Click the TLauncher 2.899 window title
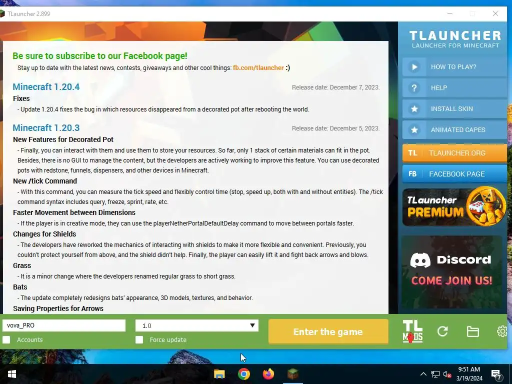The height and width of the screenshot is (384, 512). pos(28,13)
